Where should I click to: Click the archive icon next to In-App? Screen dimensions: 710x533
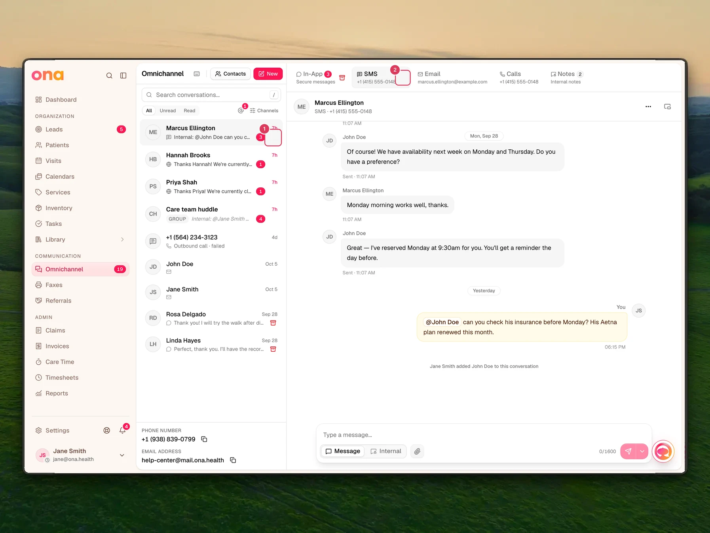342,78
